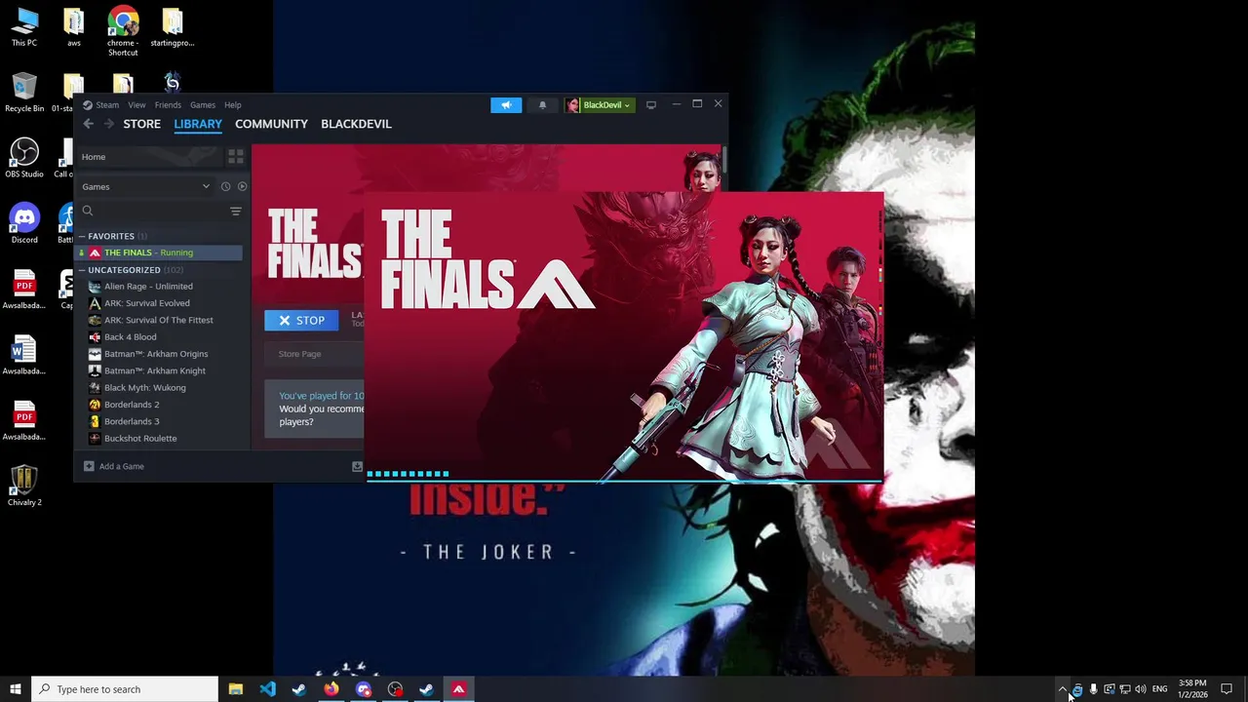Open the Friends menu
Screen dimensions: 1248x702
click(x=168, y=105)
